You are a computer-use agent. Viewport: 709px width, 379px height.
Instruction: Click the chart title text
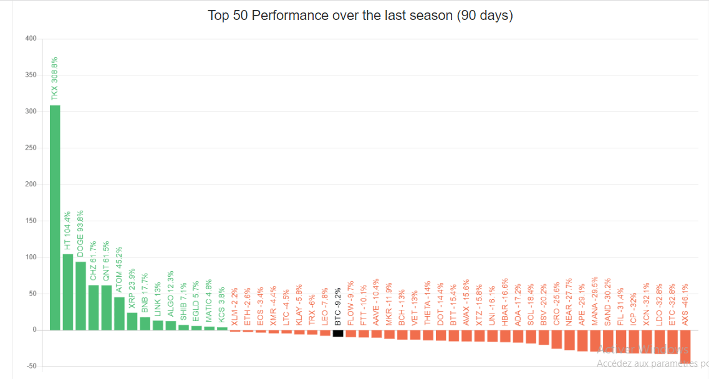[x=360, y=16]
